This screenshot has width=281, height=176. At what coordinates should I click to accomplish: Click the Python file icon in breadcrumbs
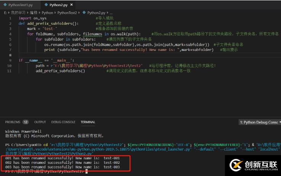[84, 13]
